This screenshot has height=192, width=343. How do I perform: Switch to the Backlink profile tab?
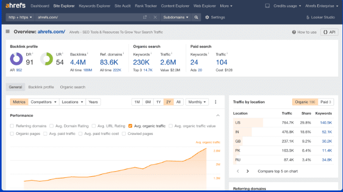click(41, 87)
